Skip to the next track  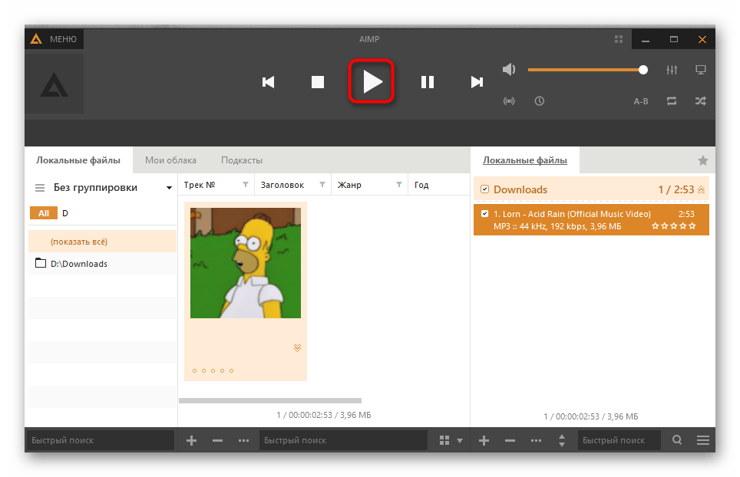[477, 82]
